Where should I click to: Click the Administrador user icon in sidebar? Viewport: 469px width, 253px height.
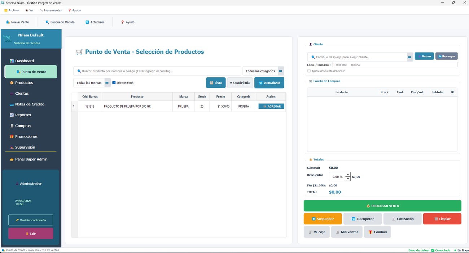point(17,184)
